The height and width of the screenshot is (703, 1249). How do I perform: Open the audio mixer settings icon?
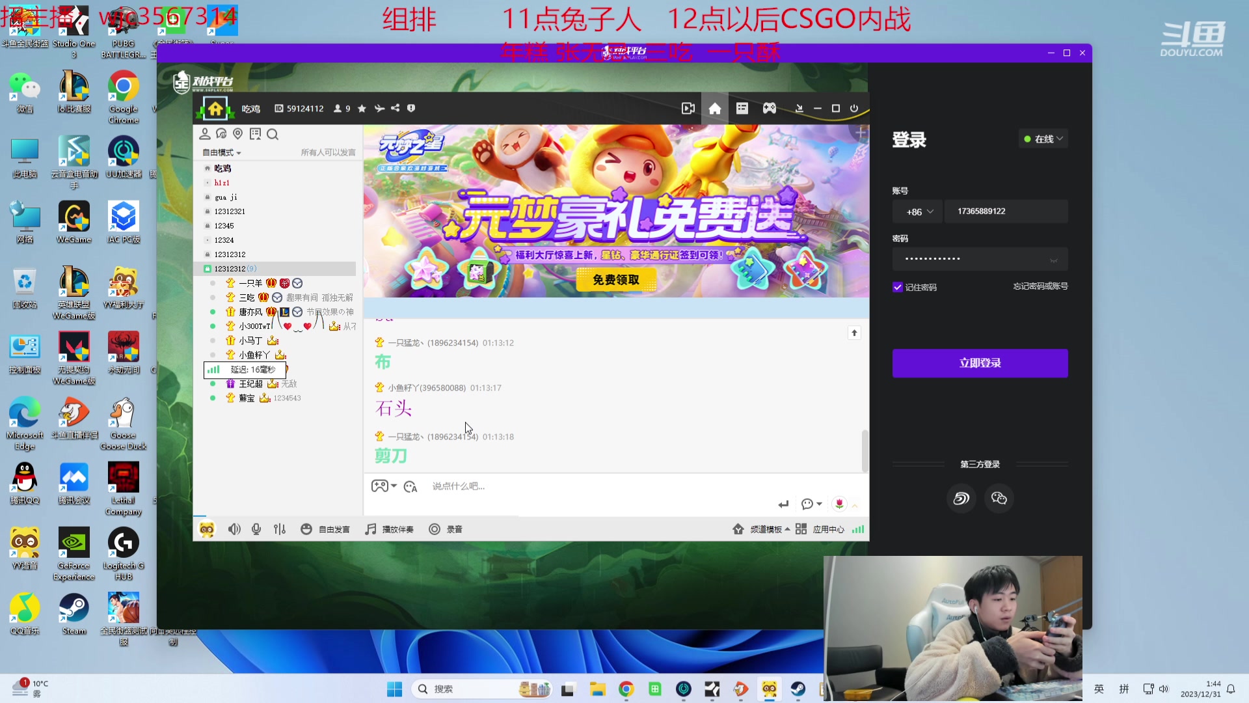click(x=280, y=529)
